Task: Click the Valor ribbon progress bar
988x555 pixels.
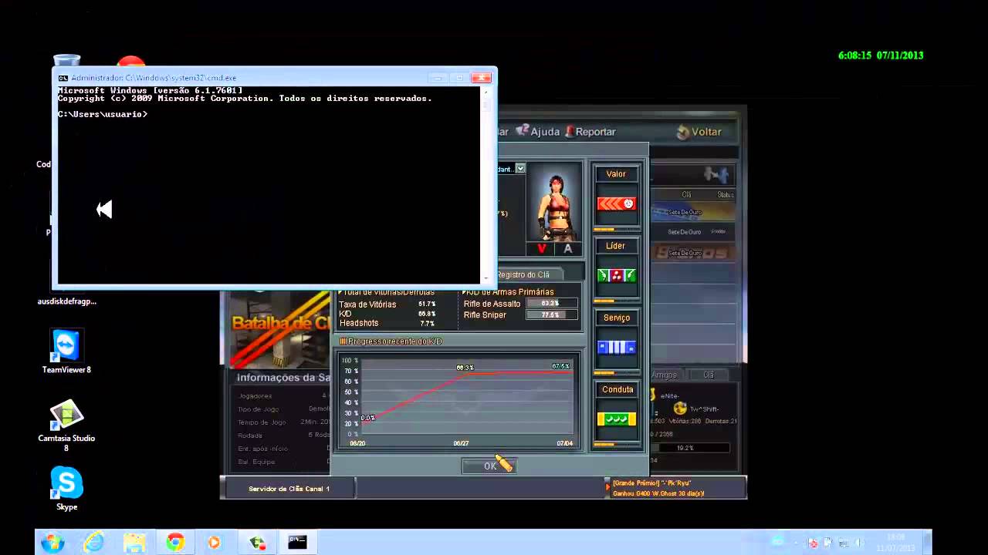Action: [616, 229]
